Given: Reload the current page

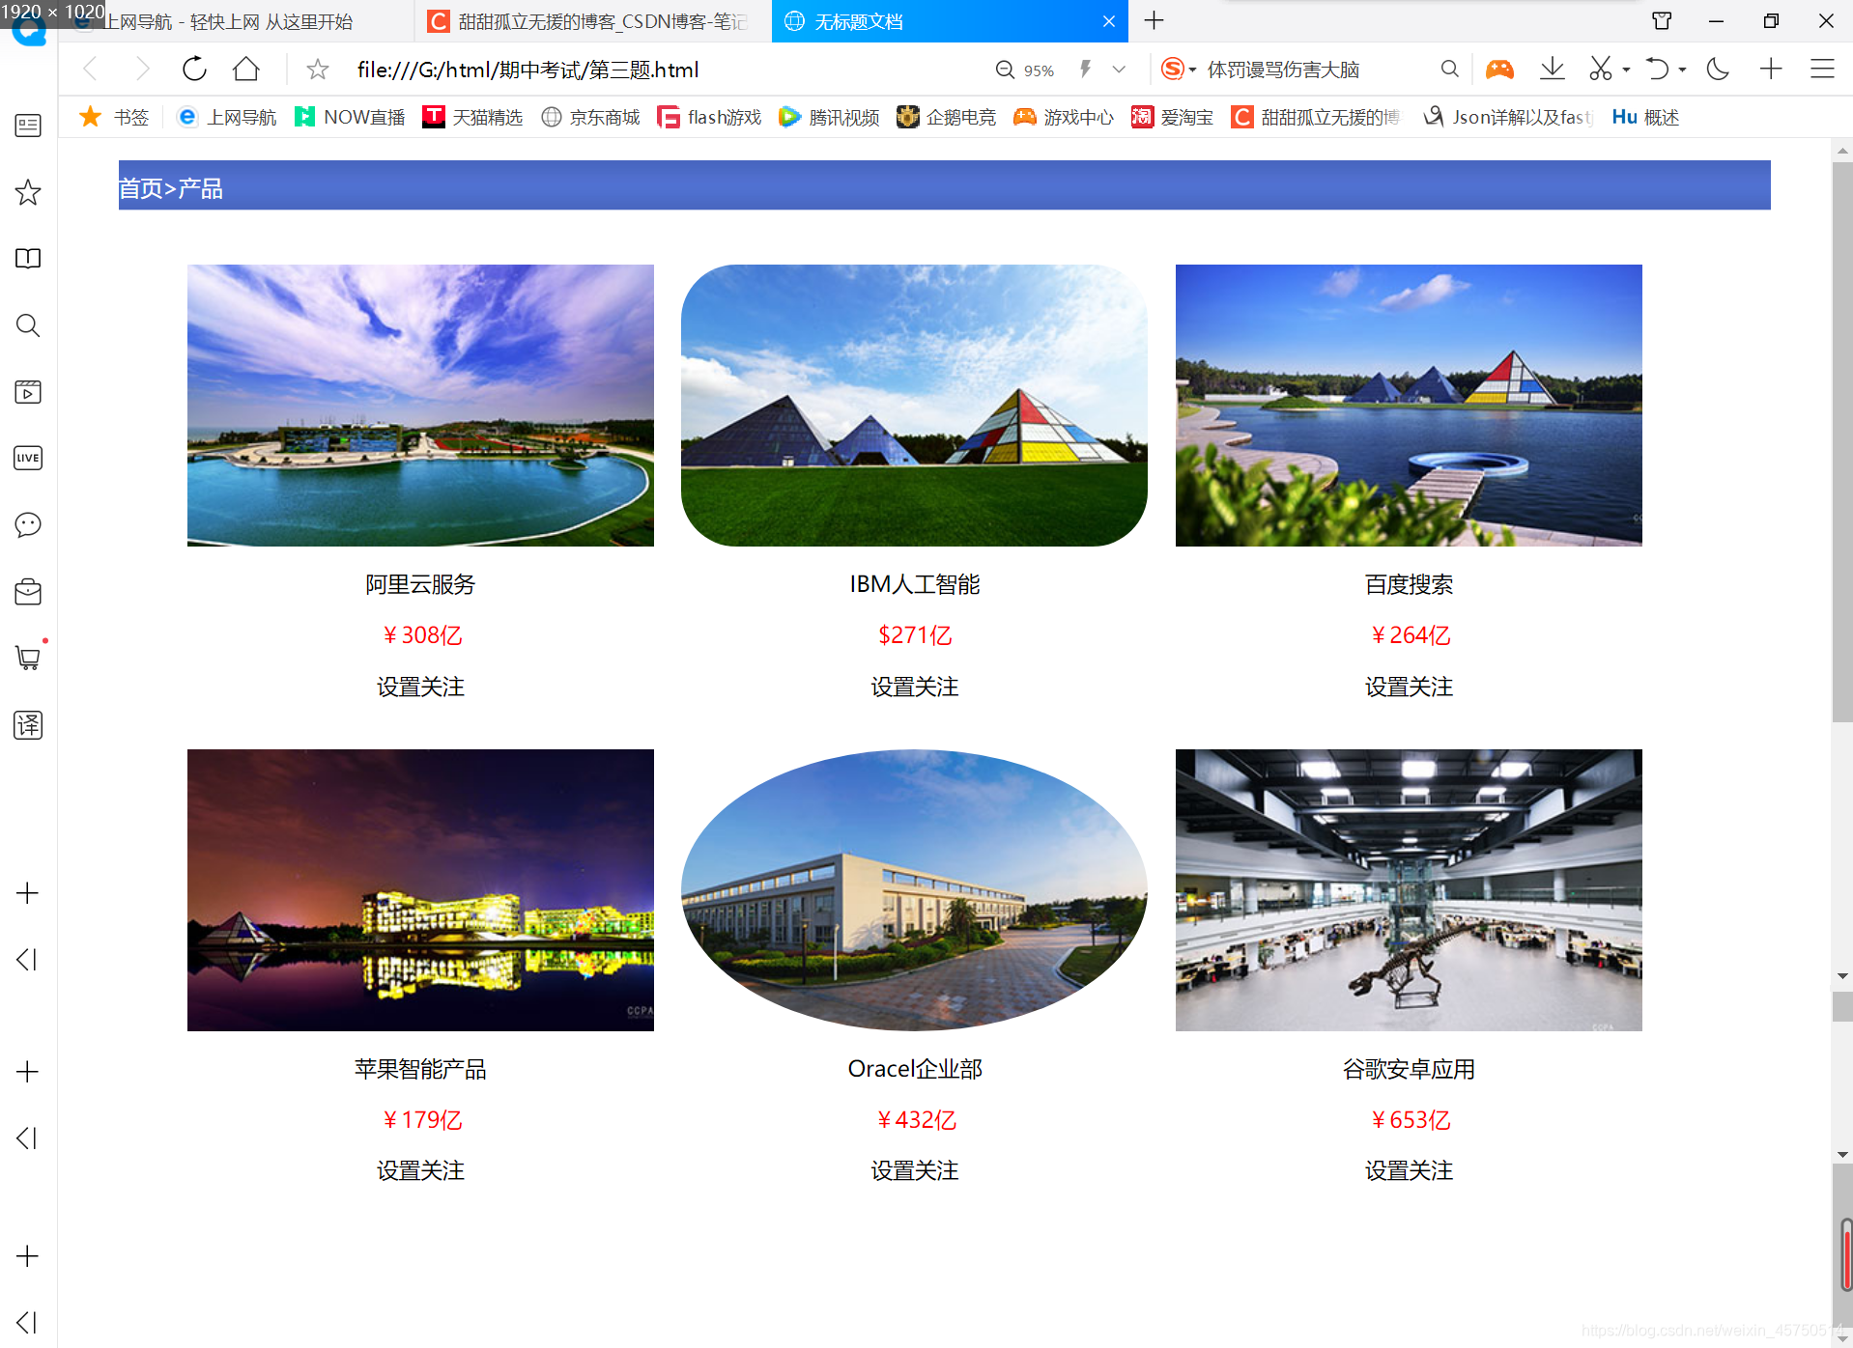Looking at the screenshot, I should tap(194, 69).
